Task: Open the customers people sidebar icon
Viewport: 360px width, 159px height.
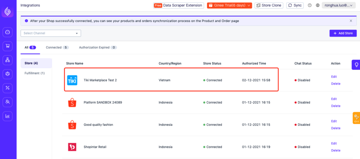Action: coord(8,102)
